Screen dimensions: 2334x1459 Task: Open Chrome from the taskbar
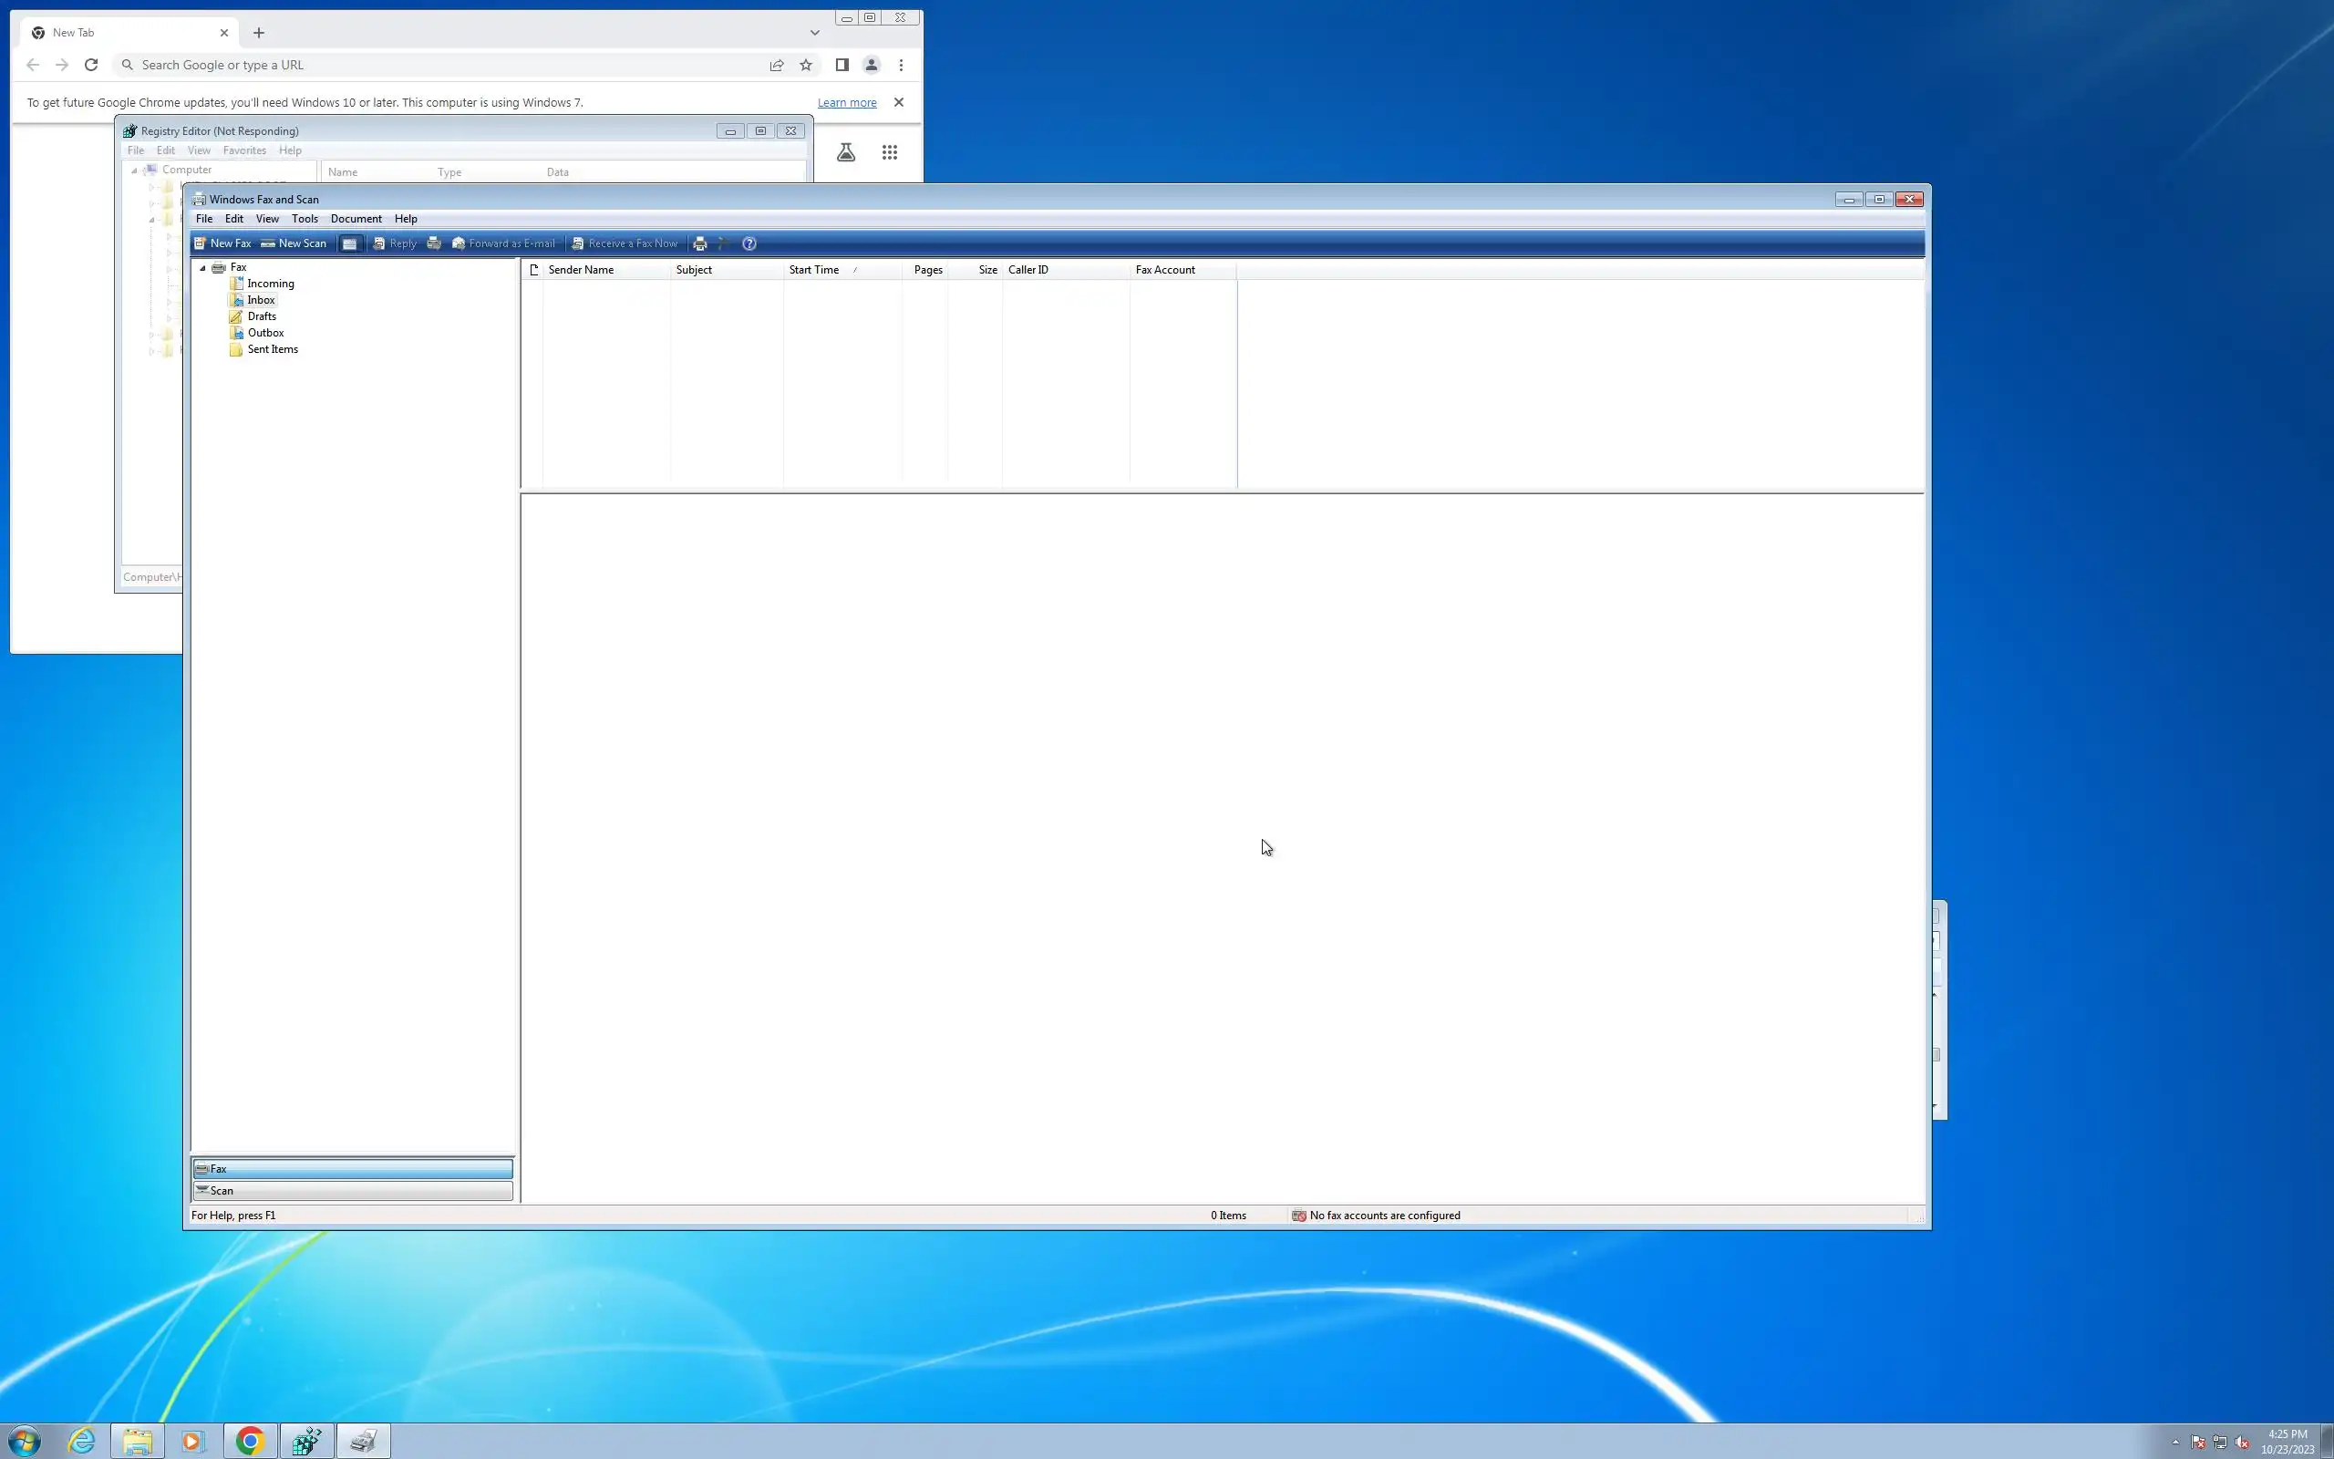click(250, 1442)
